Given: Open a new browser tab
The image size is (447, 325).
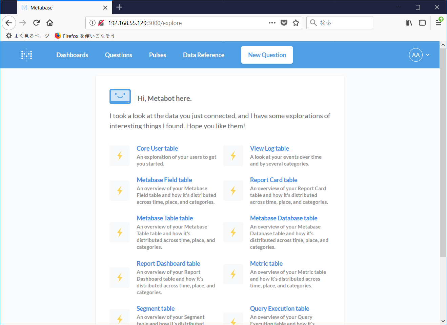Looking at the screenshot, I should point(119,7).
